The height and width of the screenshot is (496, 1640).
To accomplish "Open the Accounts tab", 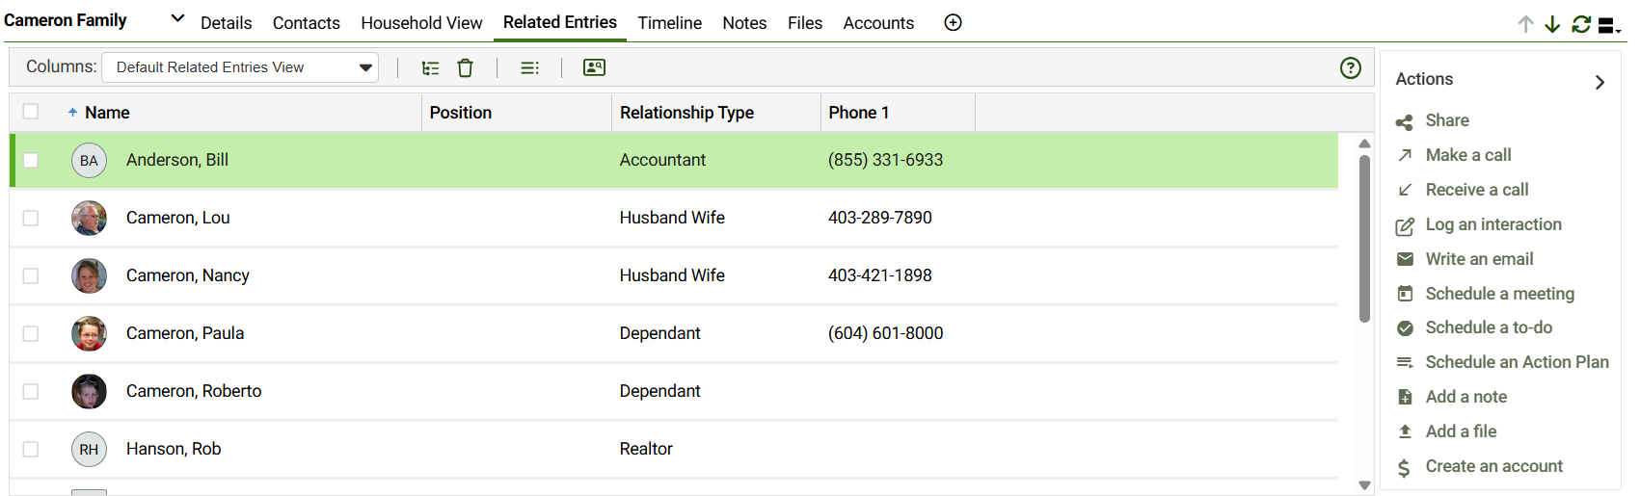I will [878, 23].
